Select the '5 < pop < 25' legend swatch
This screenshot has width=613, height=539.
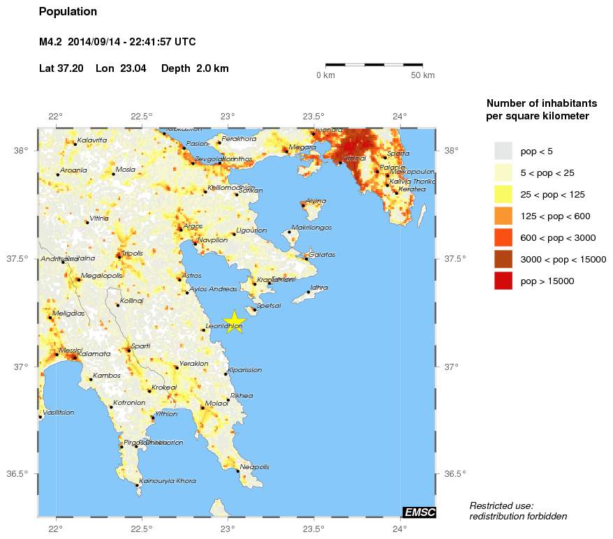click(x=503, y=172)
